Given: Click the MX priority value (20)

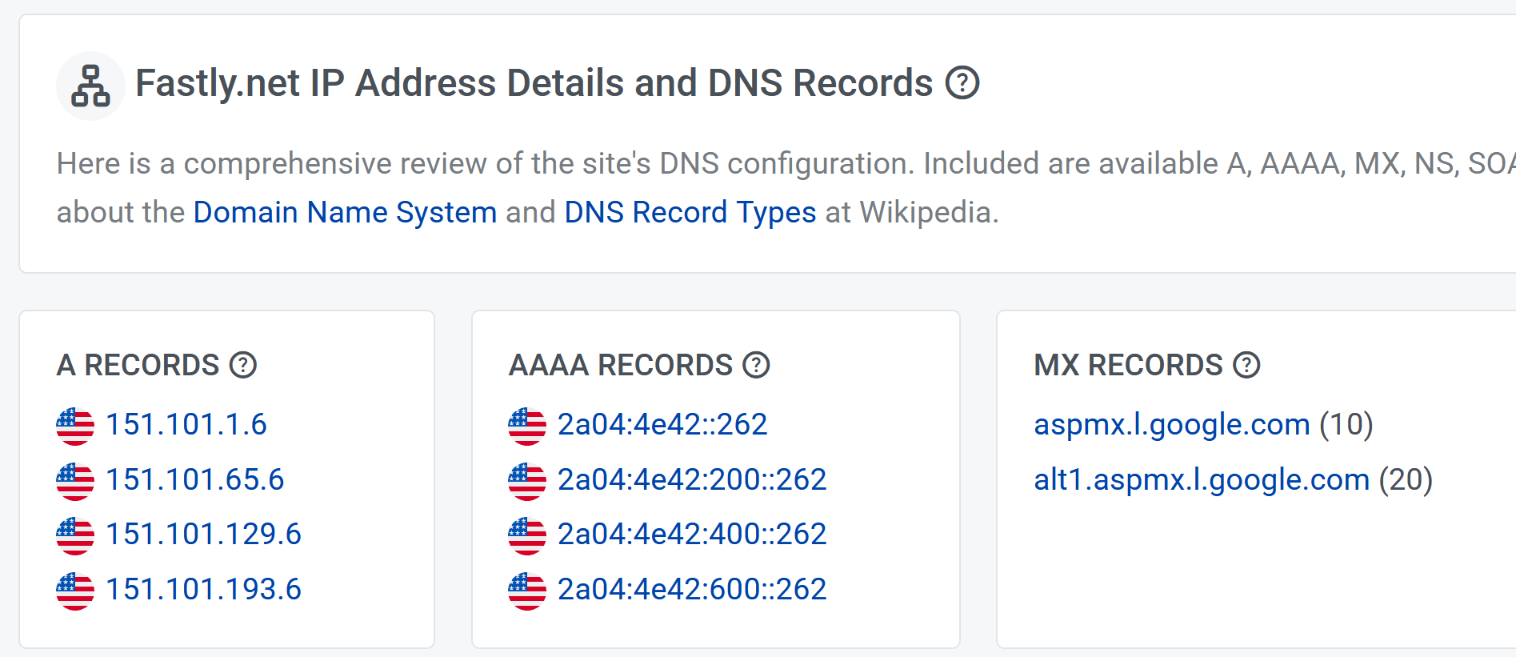Looking at the screenshot, I should click(x=1406, y=479).
